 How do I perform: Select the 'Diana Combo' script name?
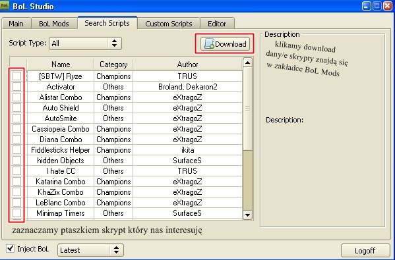click(61, 140)
